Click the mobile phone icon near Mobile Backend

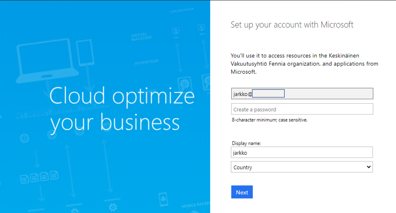tap(163, 199)
